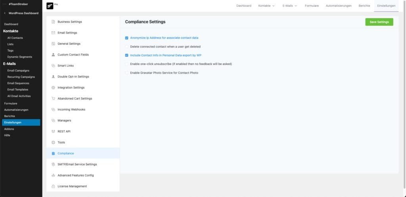Click the Kontakte heading in sidebar

[x=11, y=31]
